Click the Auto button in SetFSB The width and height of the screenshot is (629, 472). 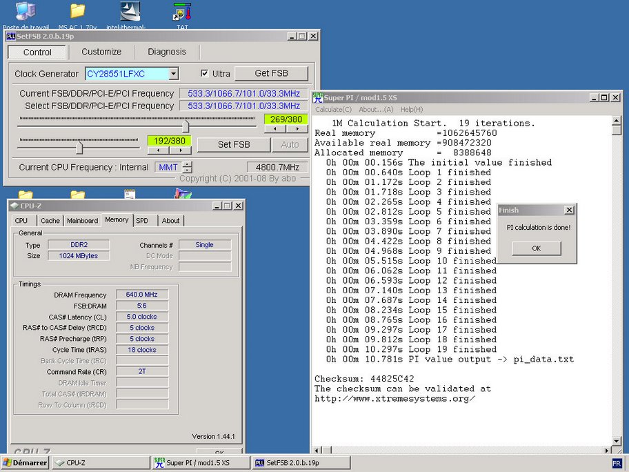coord(290,144)
